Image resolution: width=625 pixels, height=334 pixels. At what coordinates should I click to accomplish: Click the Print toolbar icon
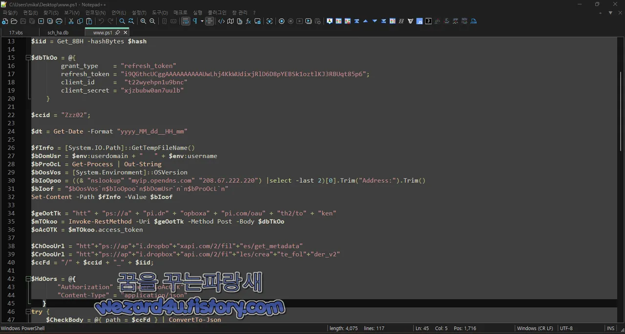[x=59, y=21]
